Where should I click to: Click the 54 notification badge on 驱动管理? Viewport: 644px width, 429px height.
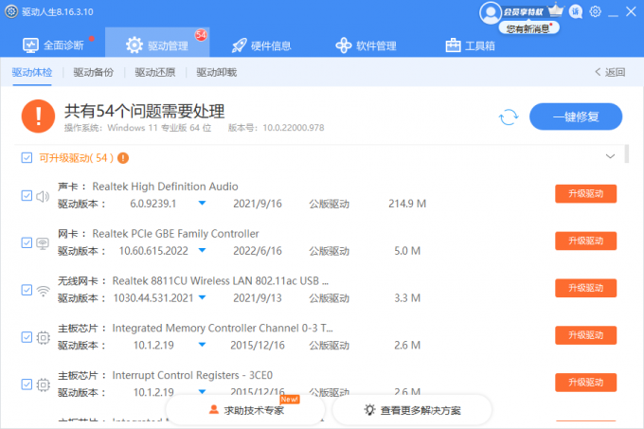click(201, 35)
